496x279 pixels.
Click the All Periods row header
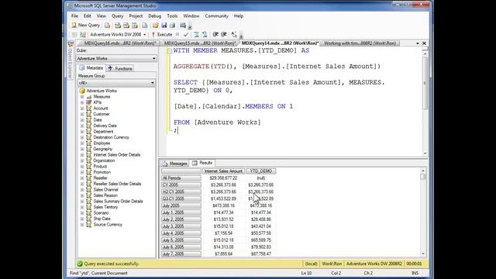181,178
